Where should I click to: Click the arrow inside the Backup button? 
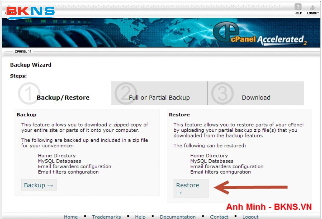click(x=50, y=185)
